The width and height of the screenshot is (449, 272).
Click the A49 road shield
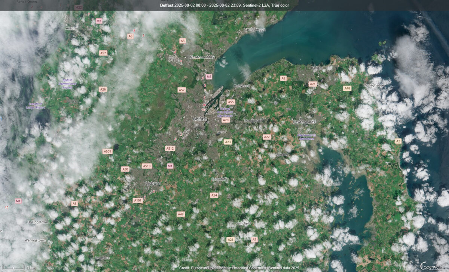pyautogui.click(x=181, y=214)
